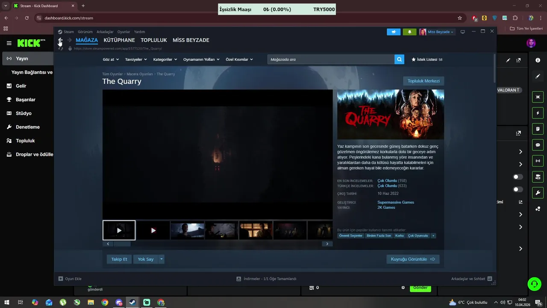This screenshot has height=308, width=547.
Task: Open the Yok Say dropdown arrow
Action: [x=161, y=259]
